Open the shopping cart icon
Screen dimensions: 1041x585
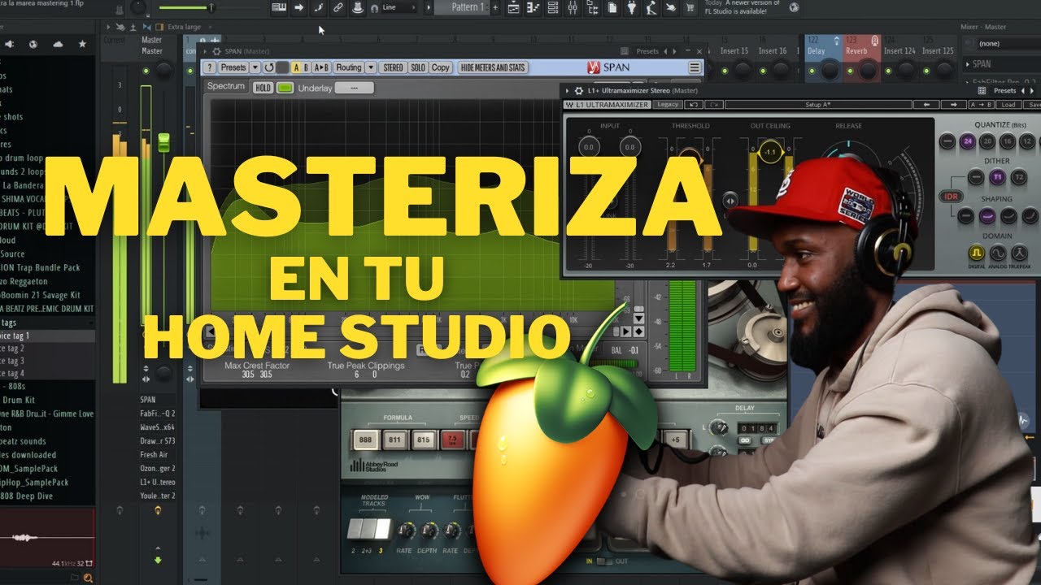point(690,7)
